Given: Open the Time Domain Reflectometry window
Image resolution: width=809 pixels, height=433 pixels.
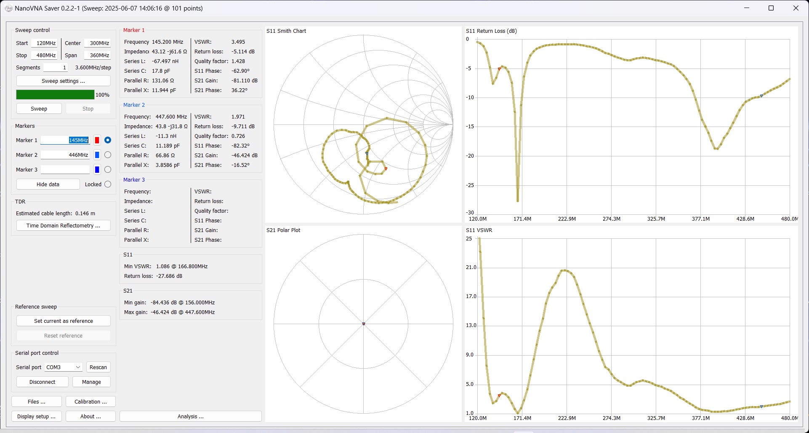Looking at the screenshot, I should pyautogui.click(x=63, y=225).
